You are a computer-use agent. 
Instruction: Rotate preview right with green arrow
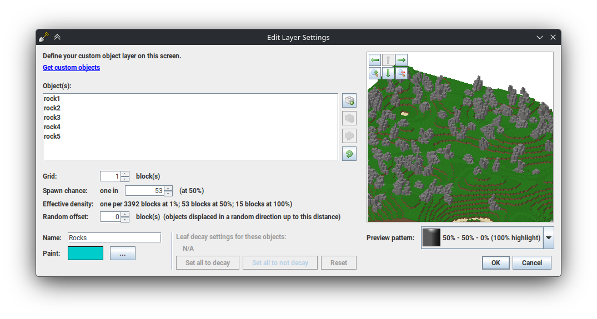tap(402, 59)
